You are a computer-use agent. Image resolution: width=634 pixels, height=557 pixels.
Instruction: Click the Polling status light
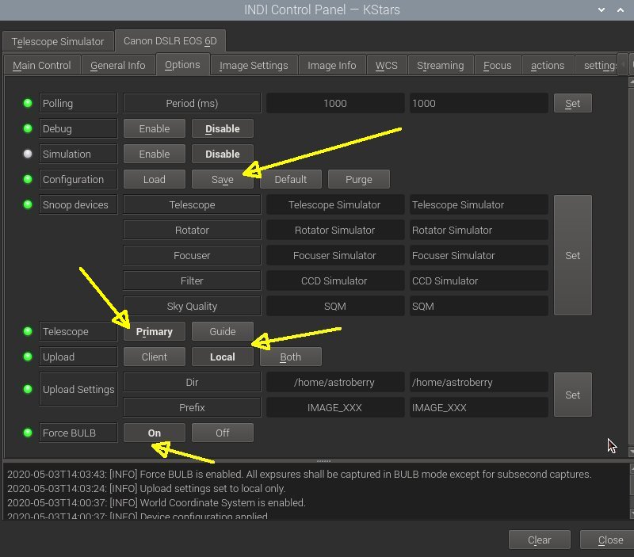(x=28, y=103)
